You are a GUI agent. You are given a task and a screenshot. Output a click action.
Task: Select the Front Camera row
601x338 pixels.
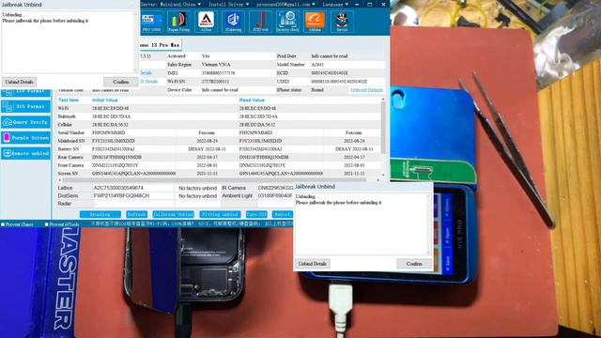click(x=219, y=165)
